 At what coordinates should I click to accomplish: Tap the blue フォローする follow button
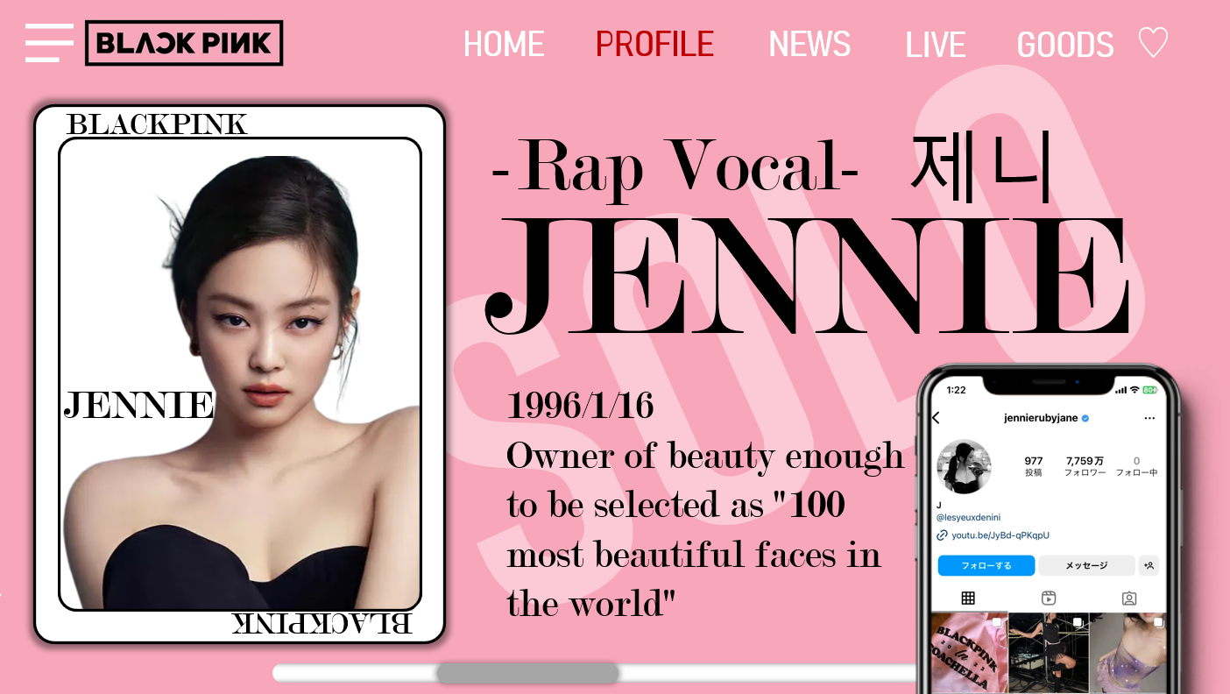[986, 566]
